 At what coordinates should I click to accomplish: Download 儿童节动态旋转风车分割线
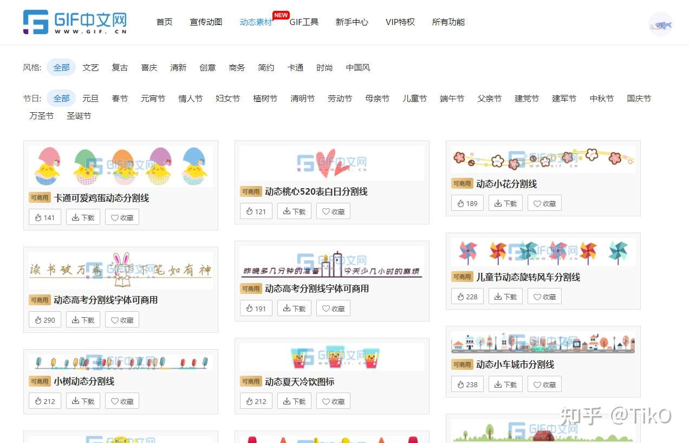pyautogui.click(x=505, y=297)
